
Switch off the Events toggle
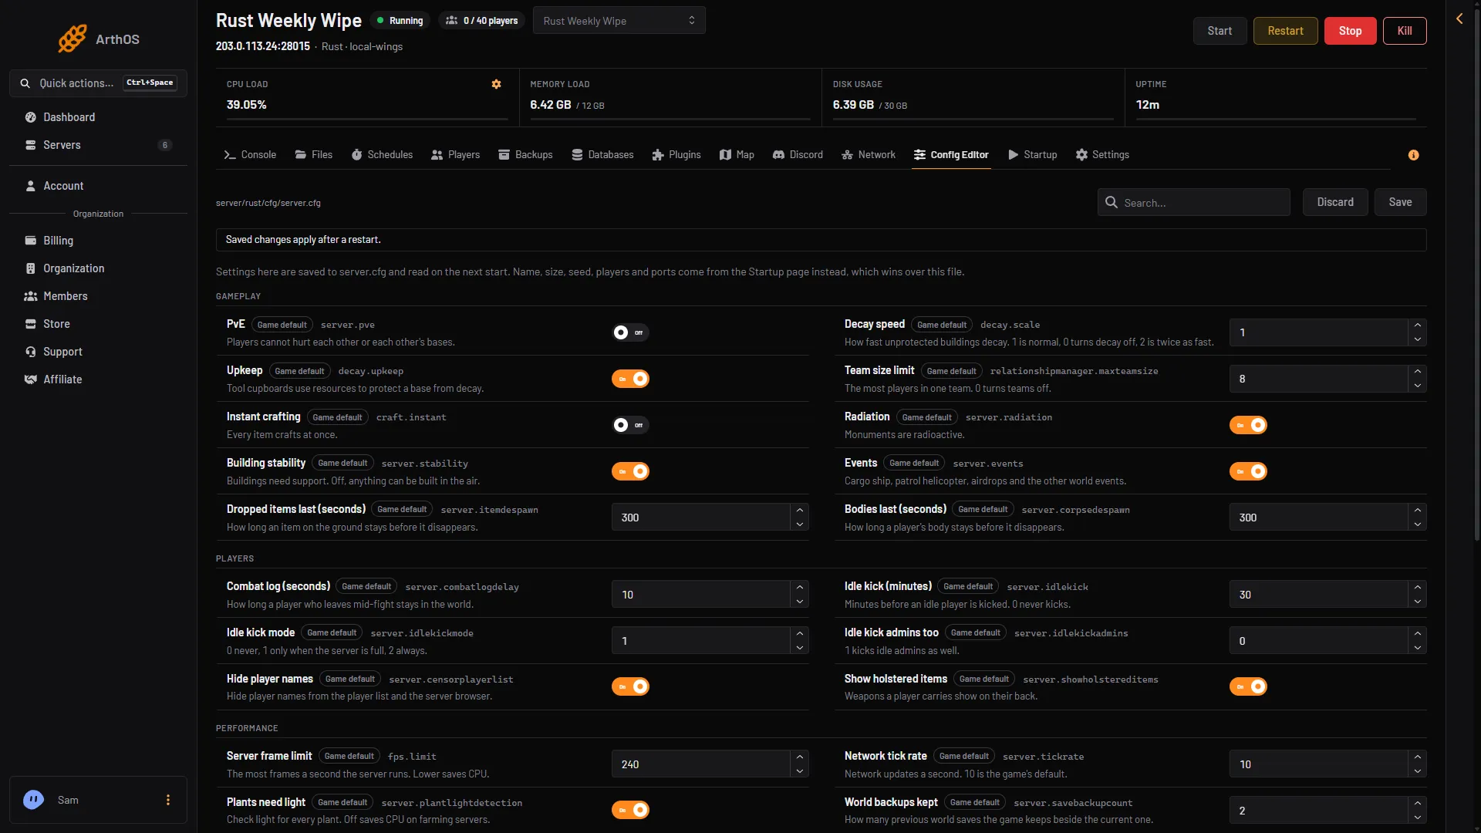pos(1248,471)
